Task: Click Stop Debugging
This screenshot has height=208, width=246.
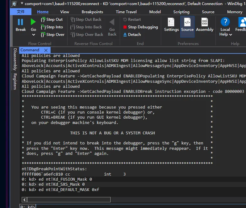Action: pos(140,27)
